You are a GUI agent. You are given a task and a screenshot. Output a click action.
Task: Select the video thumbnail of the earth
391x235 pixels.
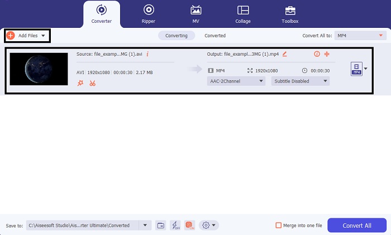[39, 69]
